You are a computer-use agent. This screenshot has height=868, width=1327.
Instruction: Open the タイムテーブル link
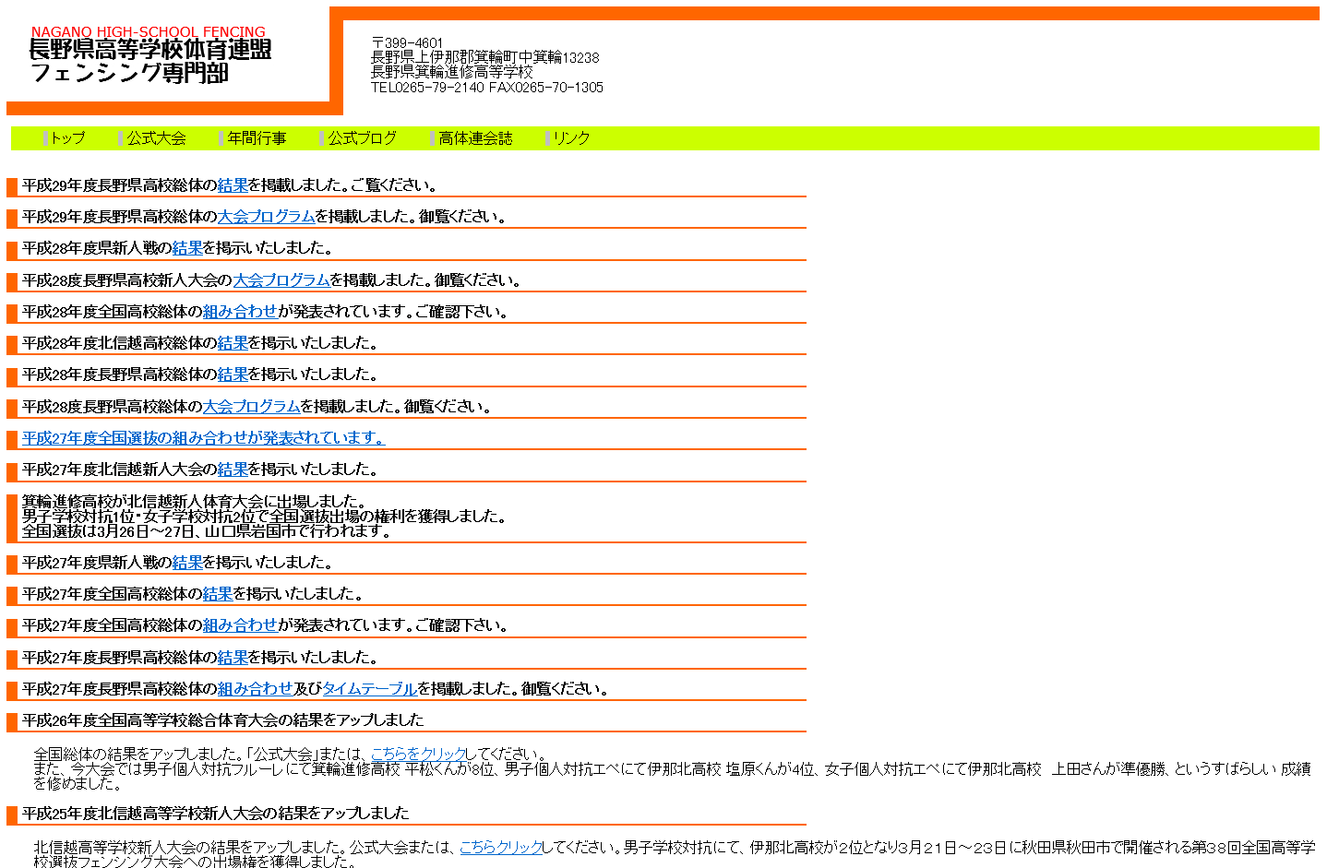click(x=369, y=689)
